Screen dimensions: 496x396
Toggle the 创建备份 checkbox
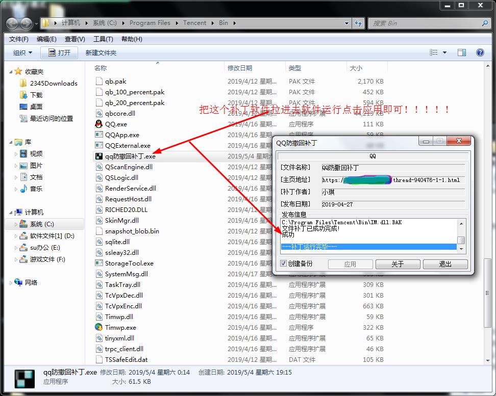[x=283, y=263]
